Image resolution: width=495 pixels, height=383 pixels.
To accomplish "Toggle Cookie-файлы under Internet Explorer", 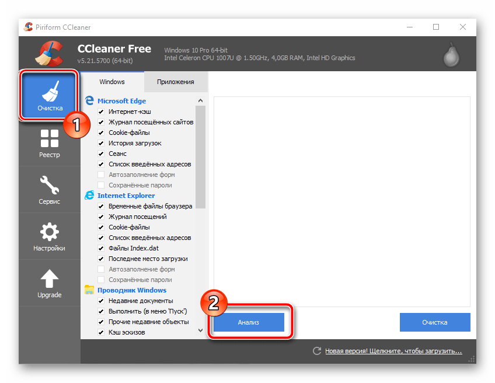I will coord(101,227).
